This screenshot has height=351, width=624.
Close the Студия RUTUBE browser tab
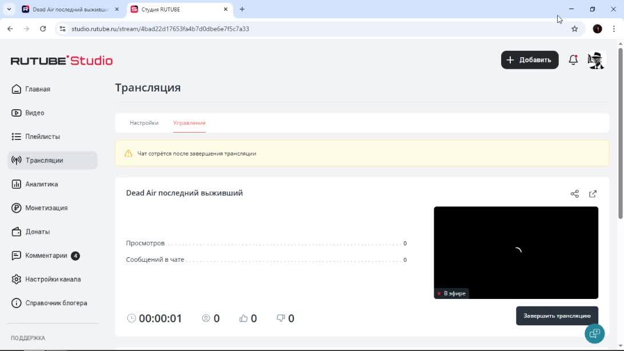226,9
